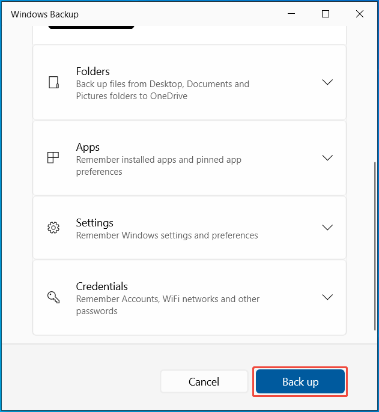Expand the Settings section chevron
Viewport: 379px width, 412px height.
tap(327, 228)
